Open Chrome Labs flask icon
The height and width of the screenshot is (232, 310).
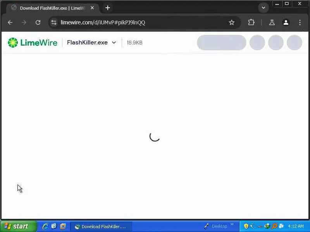pos(272,22)
